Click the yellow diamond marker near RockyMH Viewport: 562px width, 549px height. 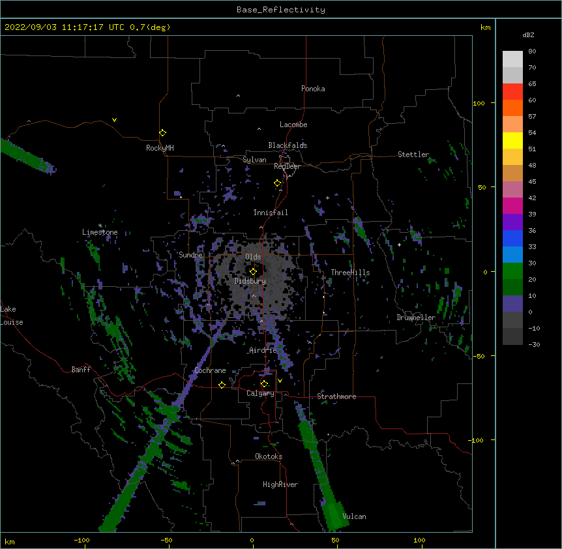pyautogui.click(x=162, y=133)
